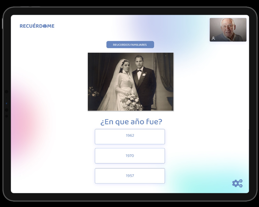Click the question text "¿En que año fue?"

click(x=131, y=122)
